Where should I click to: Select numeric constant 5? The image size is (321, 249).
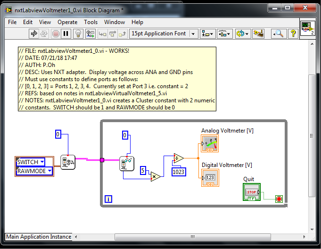pyautogui.click(x=143, y=170)
